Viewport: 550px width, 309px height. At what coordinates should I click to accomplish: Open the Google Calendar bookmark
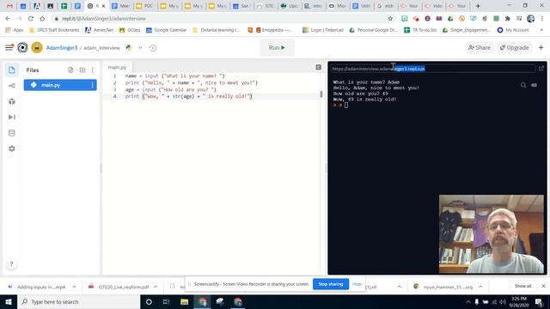click(167, 30)
